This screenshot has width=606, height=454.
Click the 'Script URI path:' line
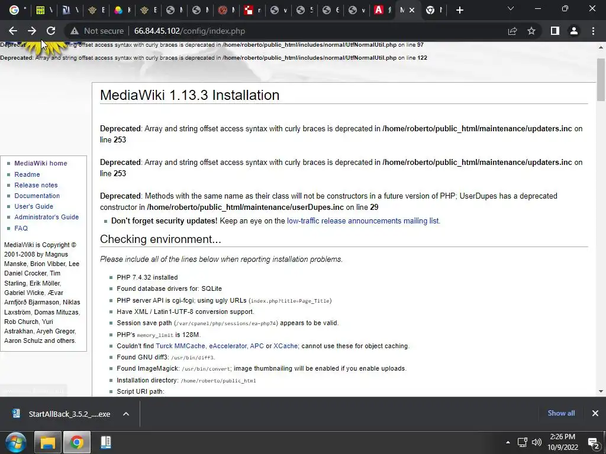[x=140, y=391]
